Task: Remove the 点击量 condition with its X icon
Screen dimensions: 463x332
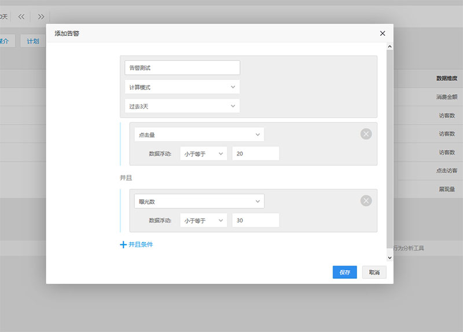Action: pos(366,134)
